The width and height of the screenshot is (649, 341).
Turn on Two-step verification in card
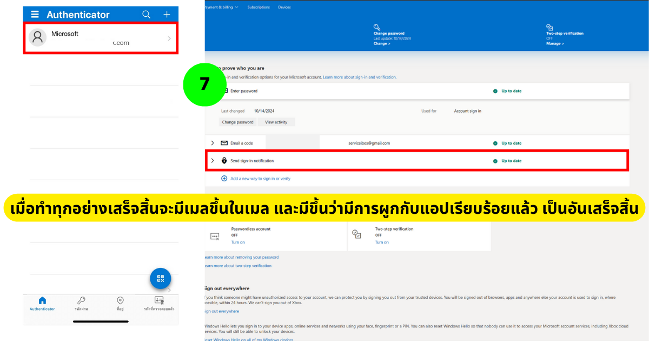(x=382, y=242)
